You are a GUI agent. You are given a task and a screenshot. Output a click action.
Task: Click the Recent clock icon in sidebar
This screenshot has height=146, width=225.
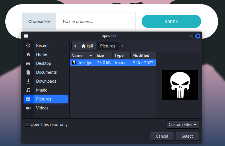[28, 46]
